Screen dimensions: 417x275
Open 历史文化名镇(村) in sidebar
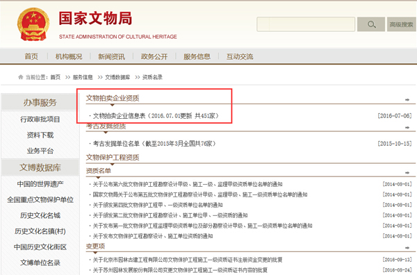point(40,231)
